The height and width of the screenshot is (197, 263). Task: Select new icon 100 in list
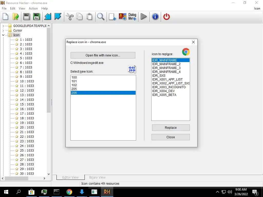[103, 77]
